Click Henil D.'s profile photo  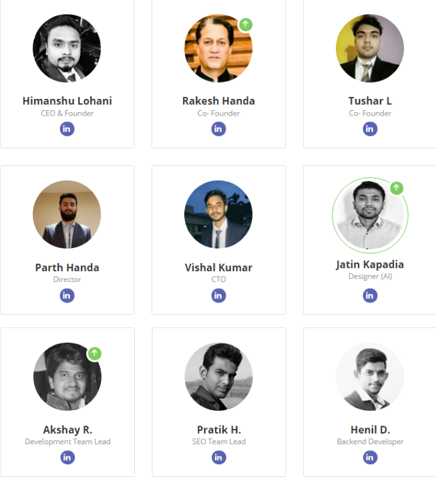tap(370, 377)
